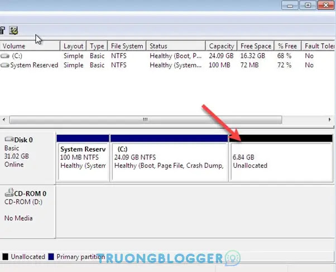
Task: Click the CD-ROM 0 drive icon
Action: pos(9,192)
